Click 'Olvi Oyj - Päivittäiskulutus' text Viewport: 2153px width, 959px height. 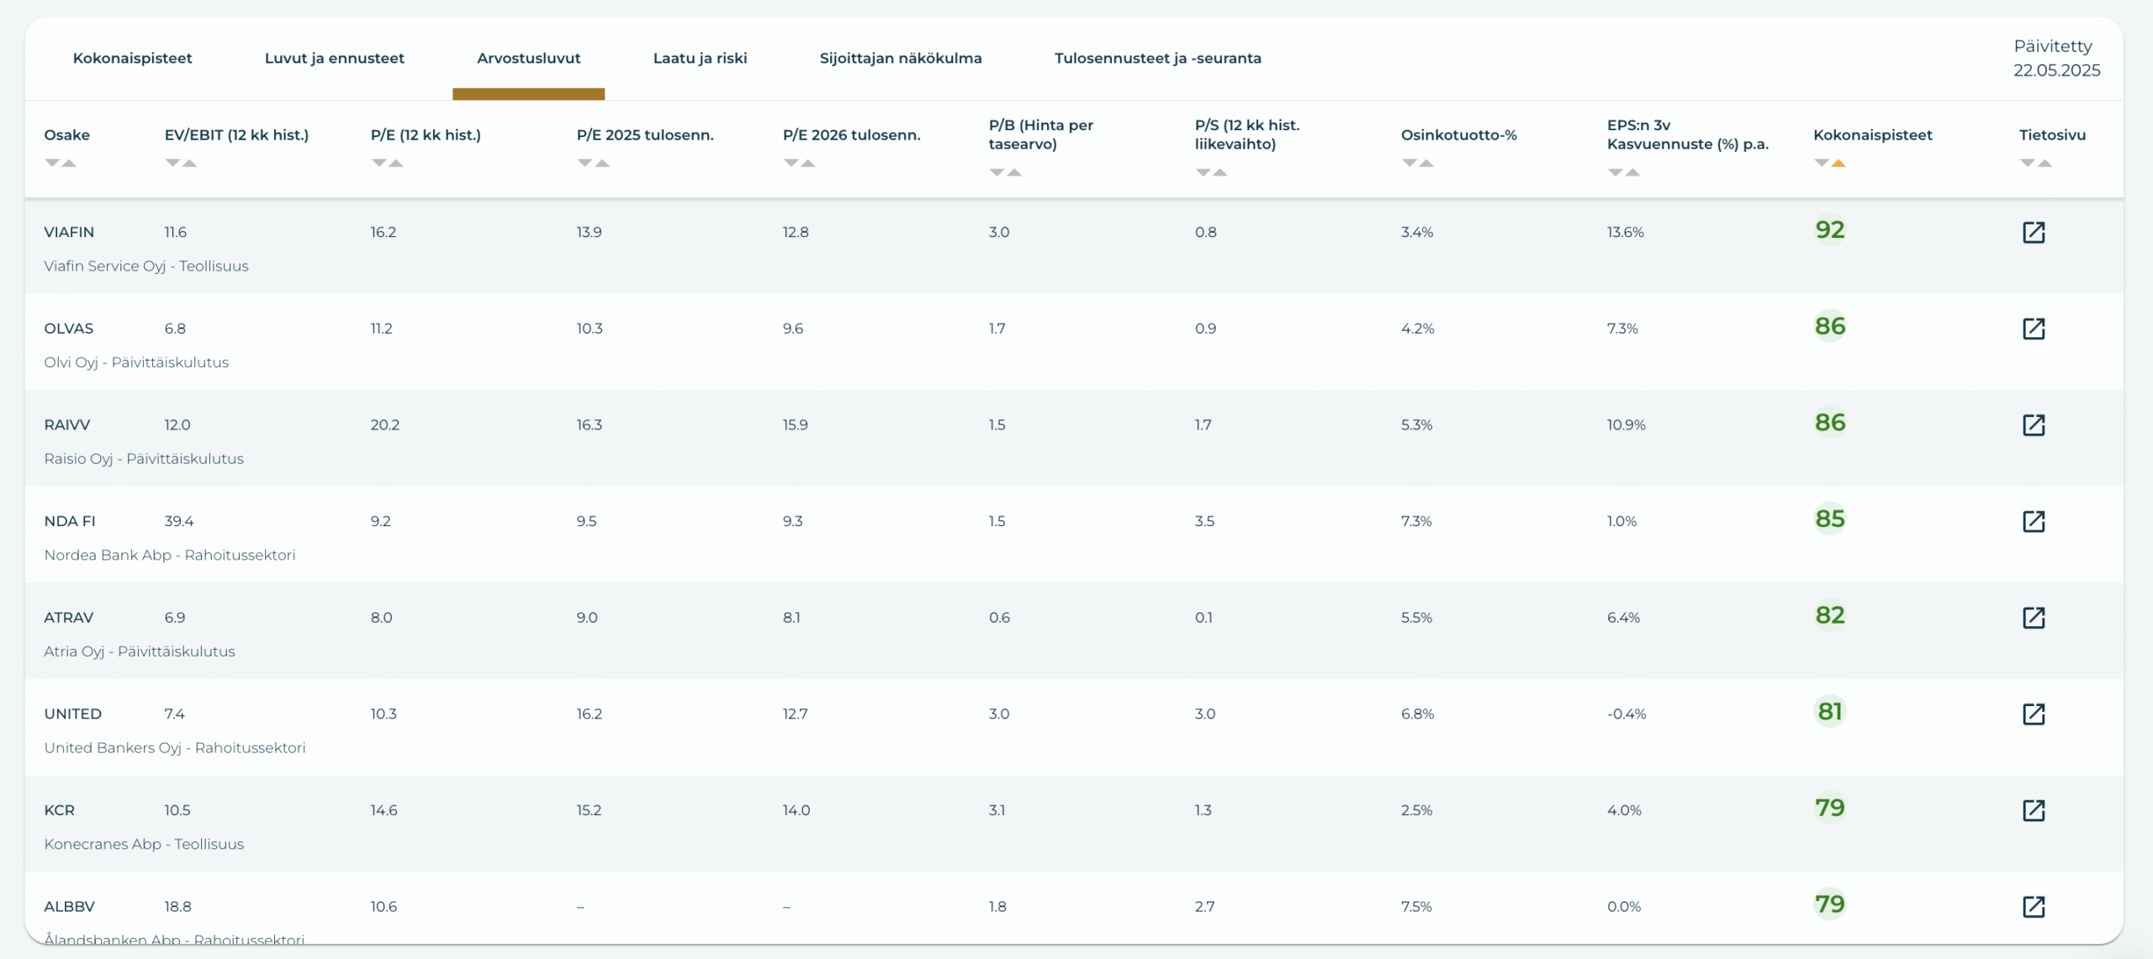(x=136, y=362)
